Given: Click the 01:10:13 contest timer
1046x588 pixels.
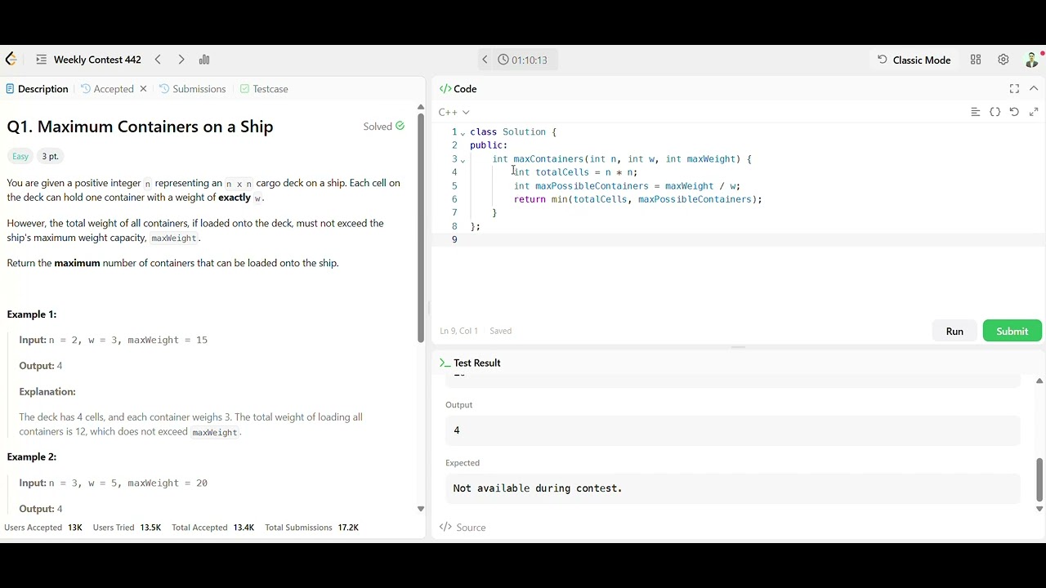Looking at the screenshot, I should (523, 60).
